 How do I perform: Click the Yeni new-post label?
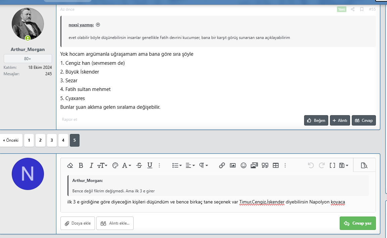pyautogui.click(x=342, y=9)
